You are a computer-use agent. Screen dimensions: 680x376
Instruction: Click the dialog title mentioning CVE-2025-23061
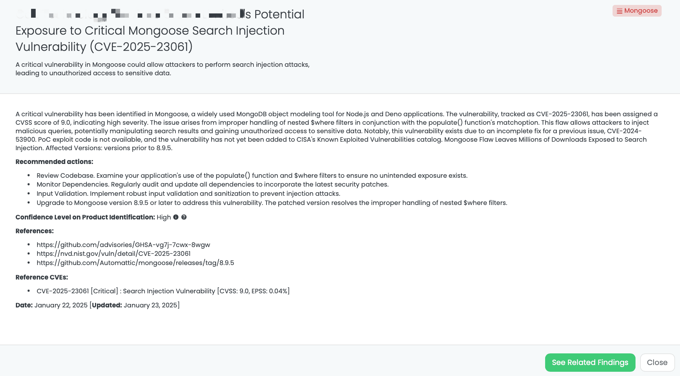pos(150,31)
